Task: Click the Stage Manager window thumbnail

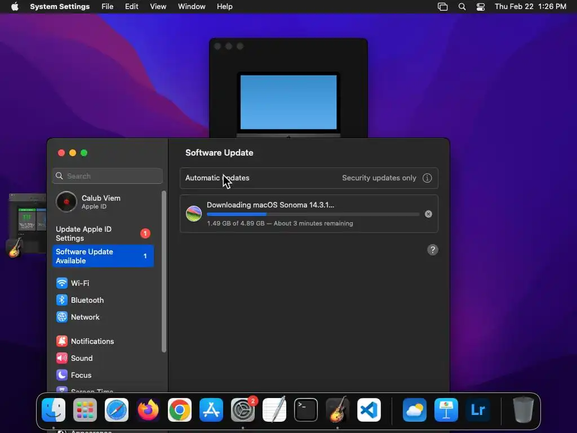Action: tap(28, 223)
